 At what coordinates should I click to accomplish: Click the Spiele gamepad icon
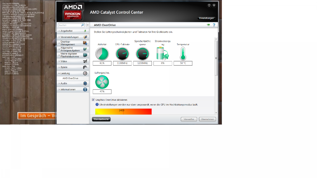pyautogui.click(x=85, y=67)
